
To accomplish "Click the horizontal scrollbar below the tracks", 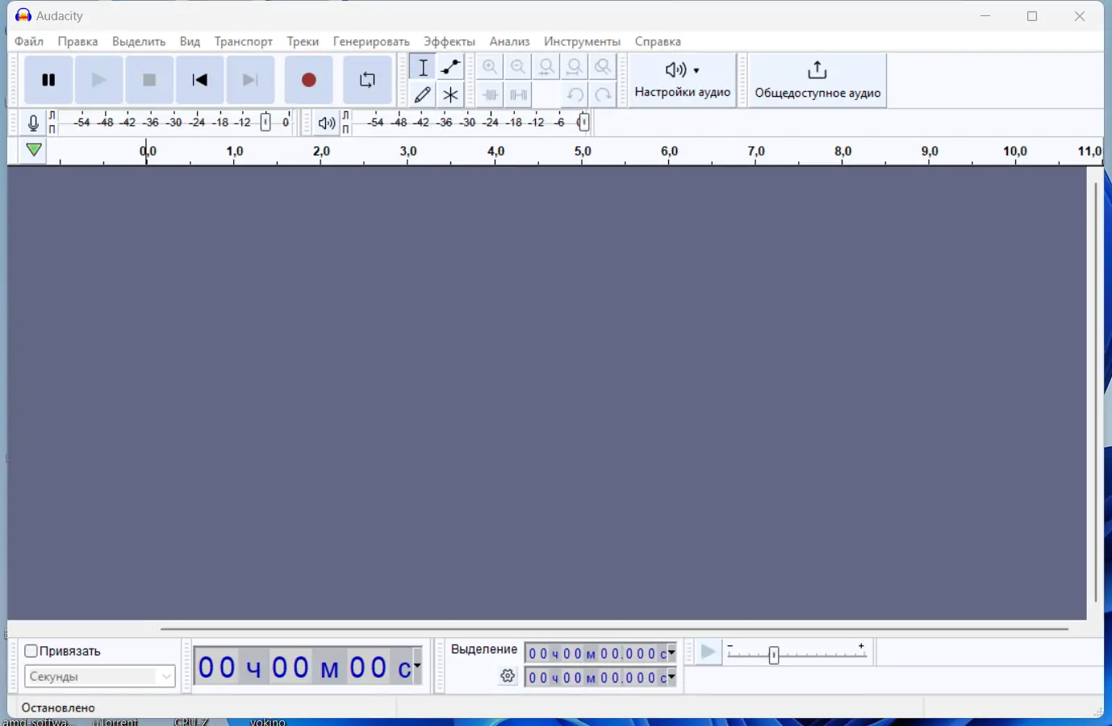I will (x=613, y=629).
